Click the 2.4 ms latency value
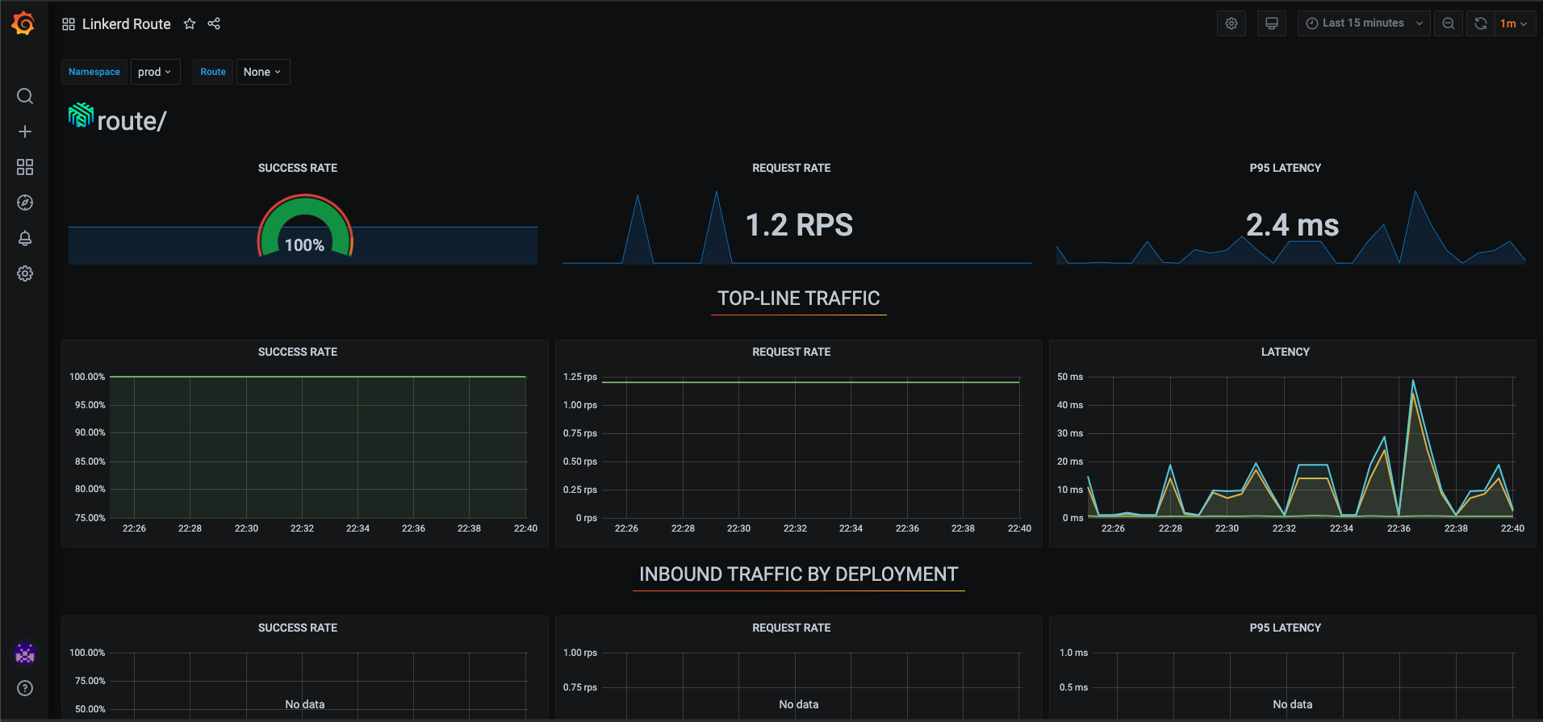The width and height of the screenshot is (1543, 722). point(1292,225)
